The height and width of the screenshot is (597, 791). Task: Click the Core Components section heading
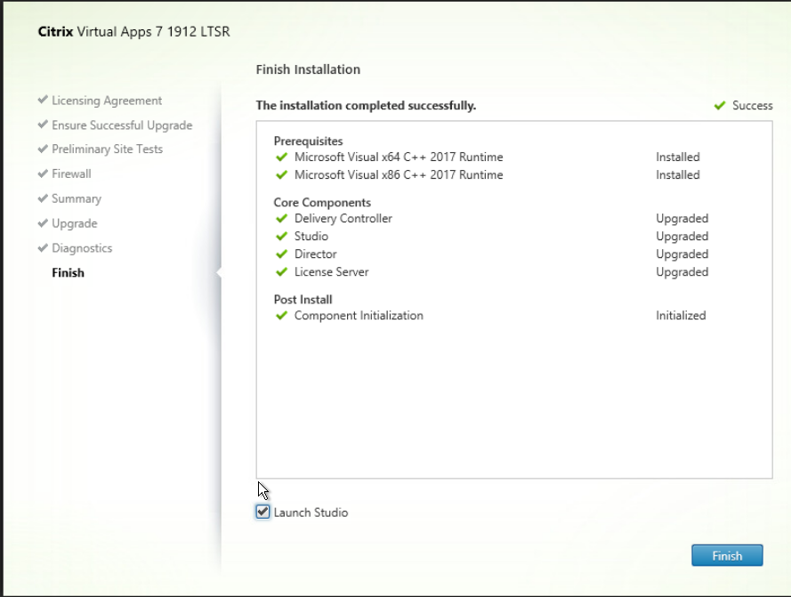pos(322,202)
